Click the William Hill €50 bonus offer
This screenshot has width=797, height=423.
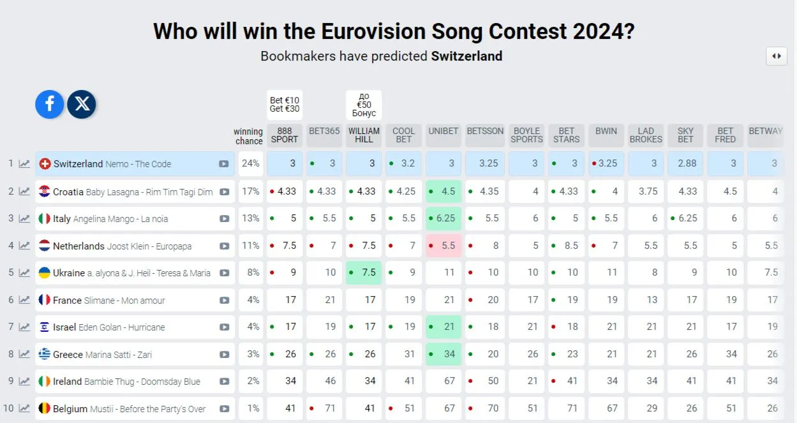pyautogui.click(x=364, y=105)
